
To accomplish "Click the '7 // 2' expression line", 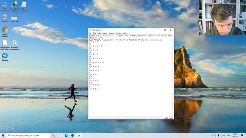I will pyautogui.click(x=94, y=85).
